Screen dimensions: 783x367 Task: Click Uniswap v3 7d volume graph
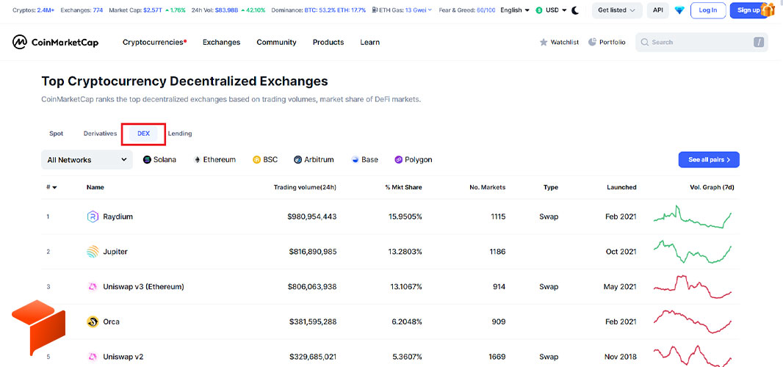[x=693, y=286]
